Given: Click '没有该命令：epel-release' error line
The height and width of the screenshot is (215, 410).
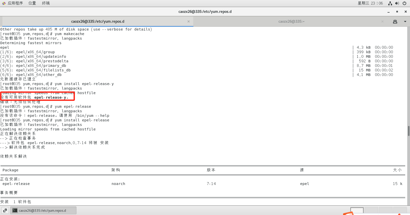Looking at the screenshot, I should [55, 116].
